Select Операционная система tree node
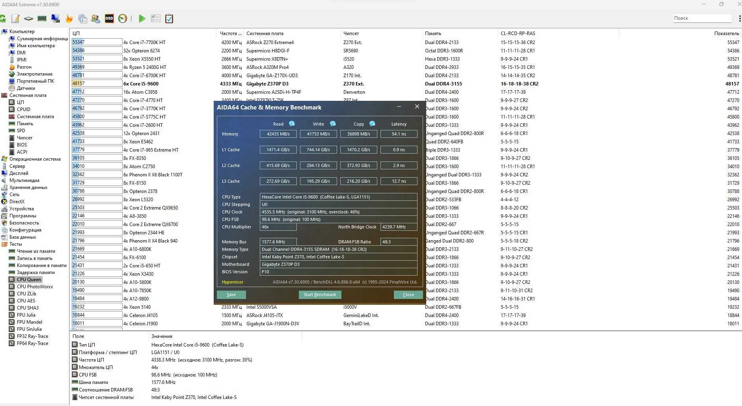The height and width of the screenshot is (406, 742). click(x=35, y=159)
